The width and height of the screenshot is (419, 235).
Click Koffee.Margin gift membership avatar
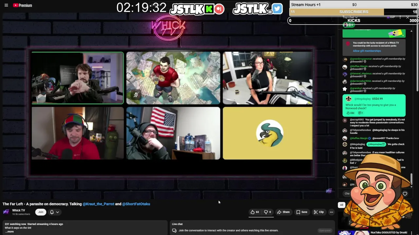click(x=345, y=67)
